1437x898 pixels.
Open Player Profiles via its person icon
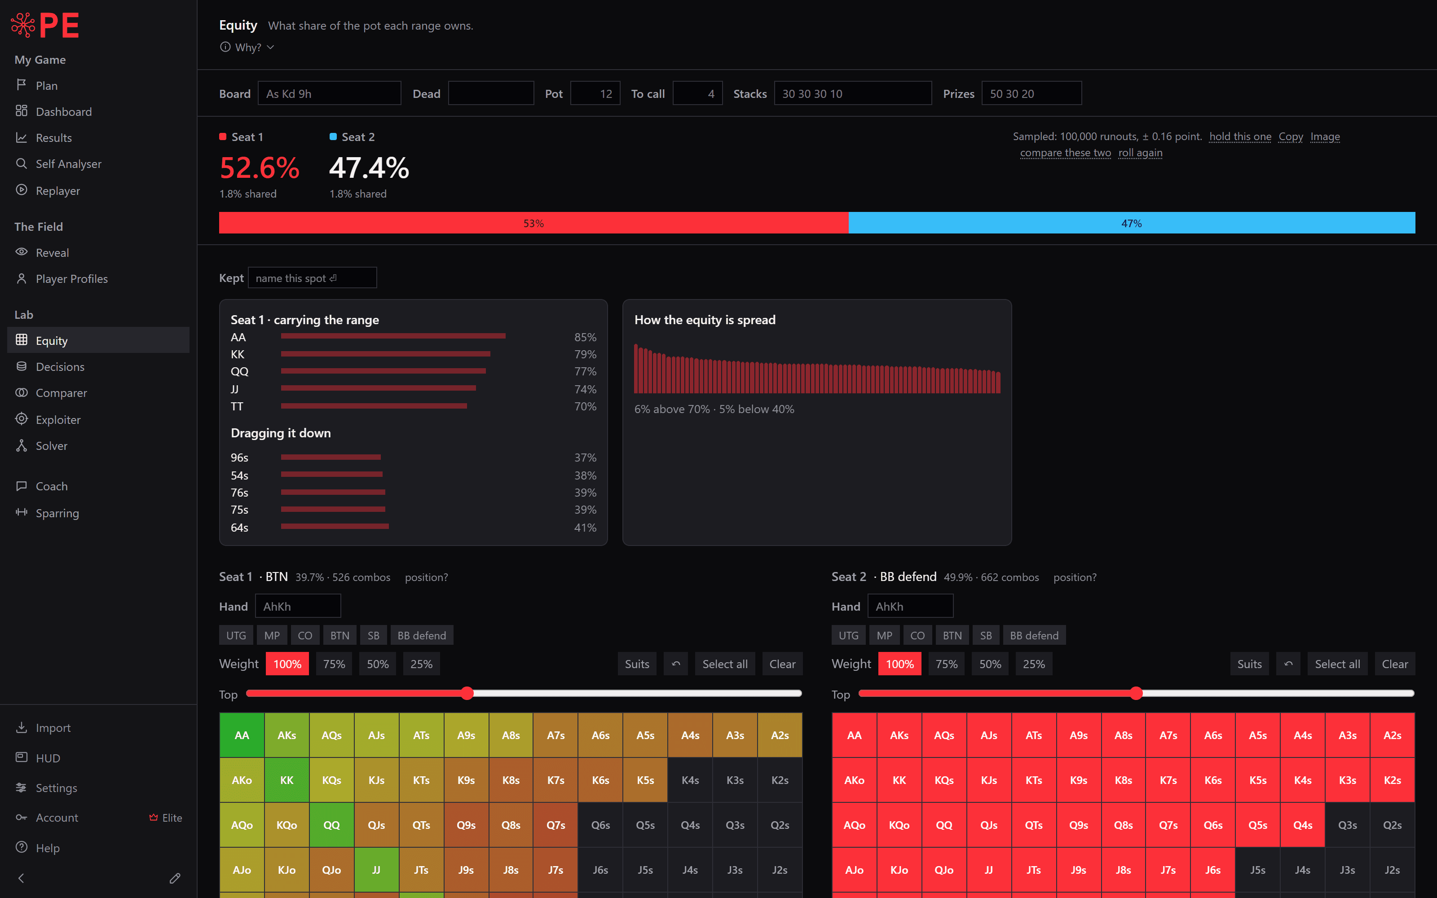tap(22, 278)
